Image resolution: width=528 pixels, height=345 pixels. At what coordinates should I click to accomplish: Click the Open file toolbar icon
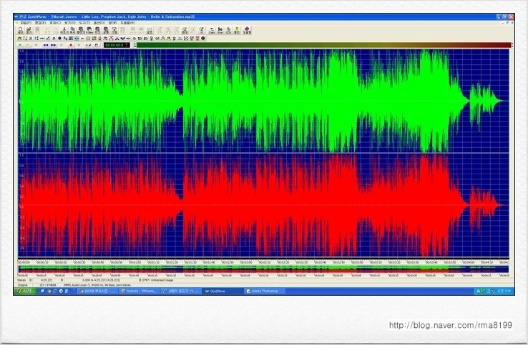(x=29, y=30)
